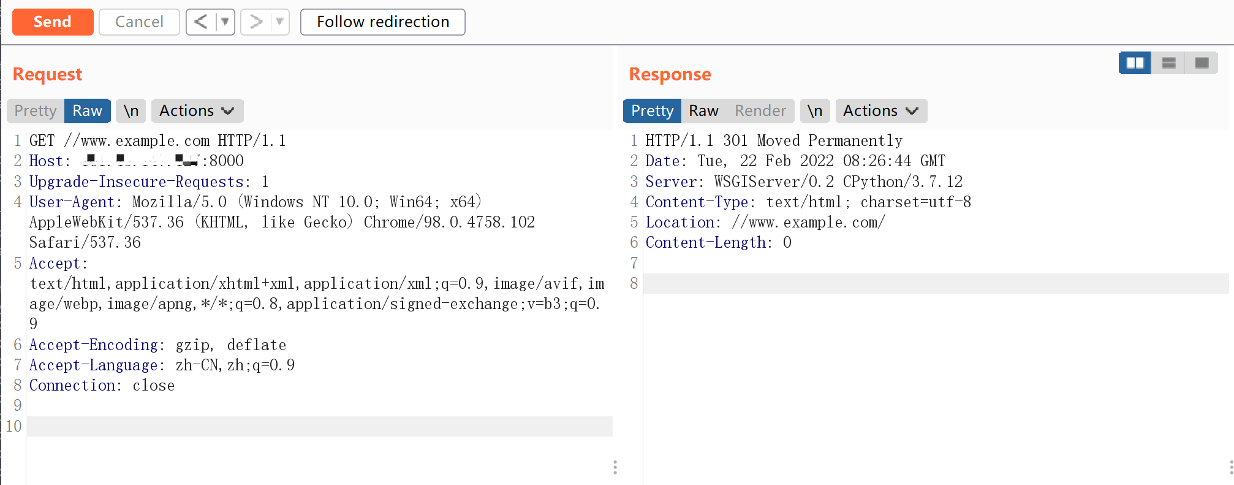Image resolution: width=1234 pixels, height=485 pixels.
Task: Expand the Response Actions menu
Action: coord(880,111)
